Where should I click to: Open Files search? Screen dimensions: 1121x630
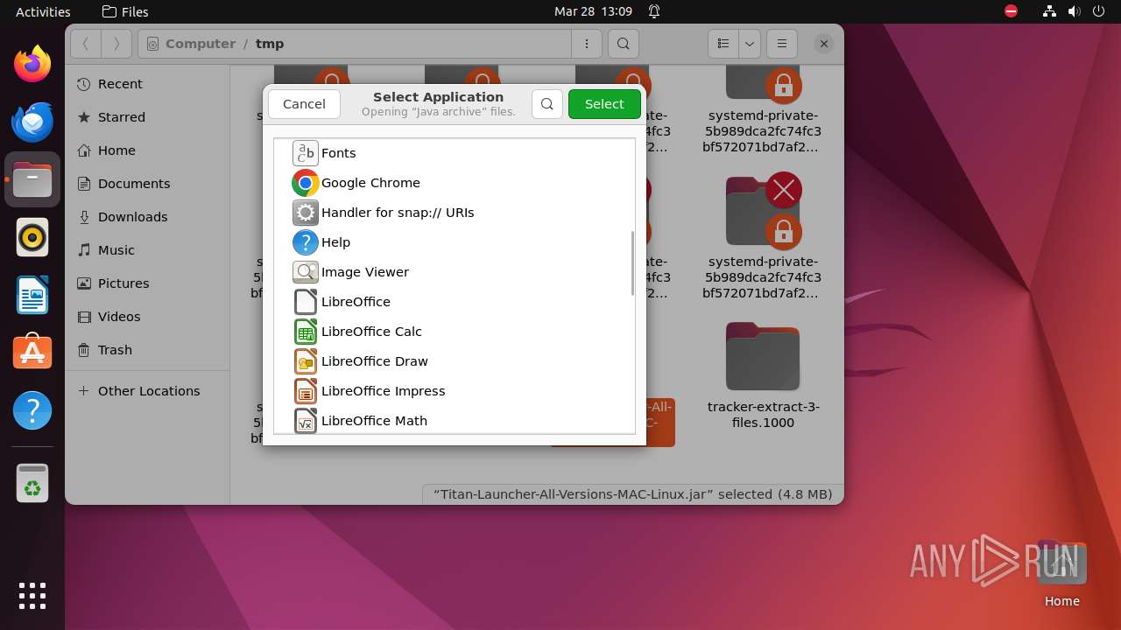click(623, 44)
